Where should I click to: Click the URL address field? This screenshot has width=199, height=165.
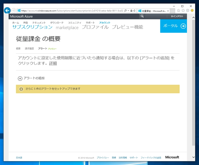click(72, 11)
